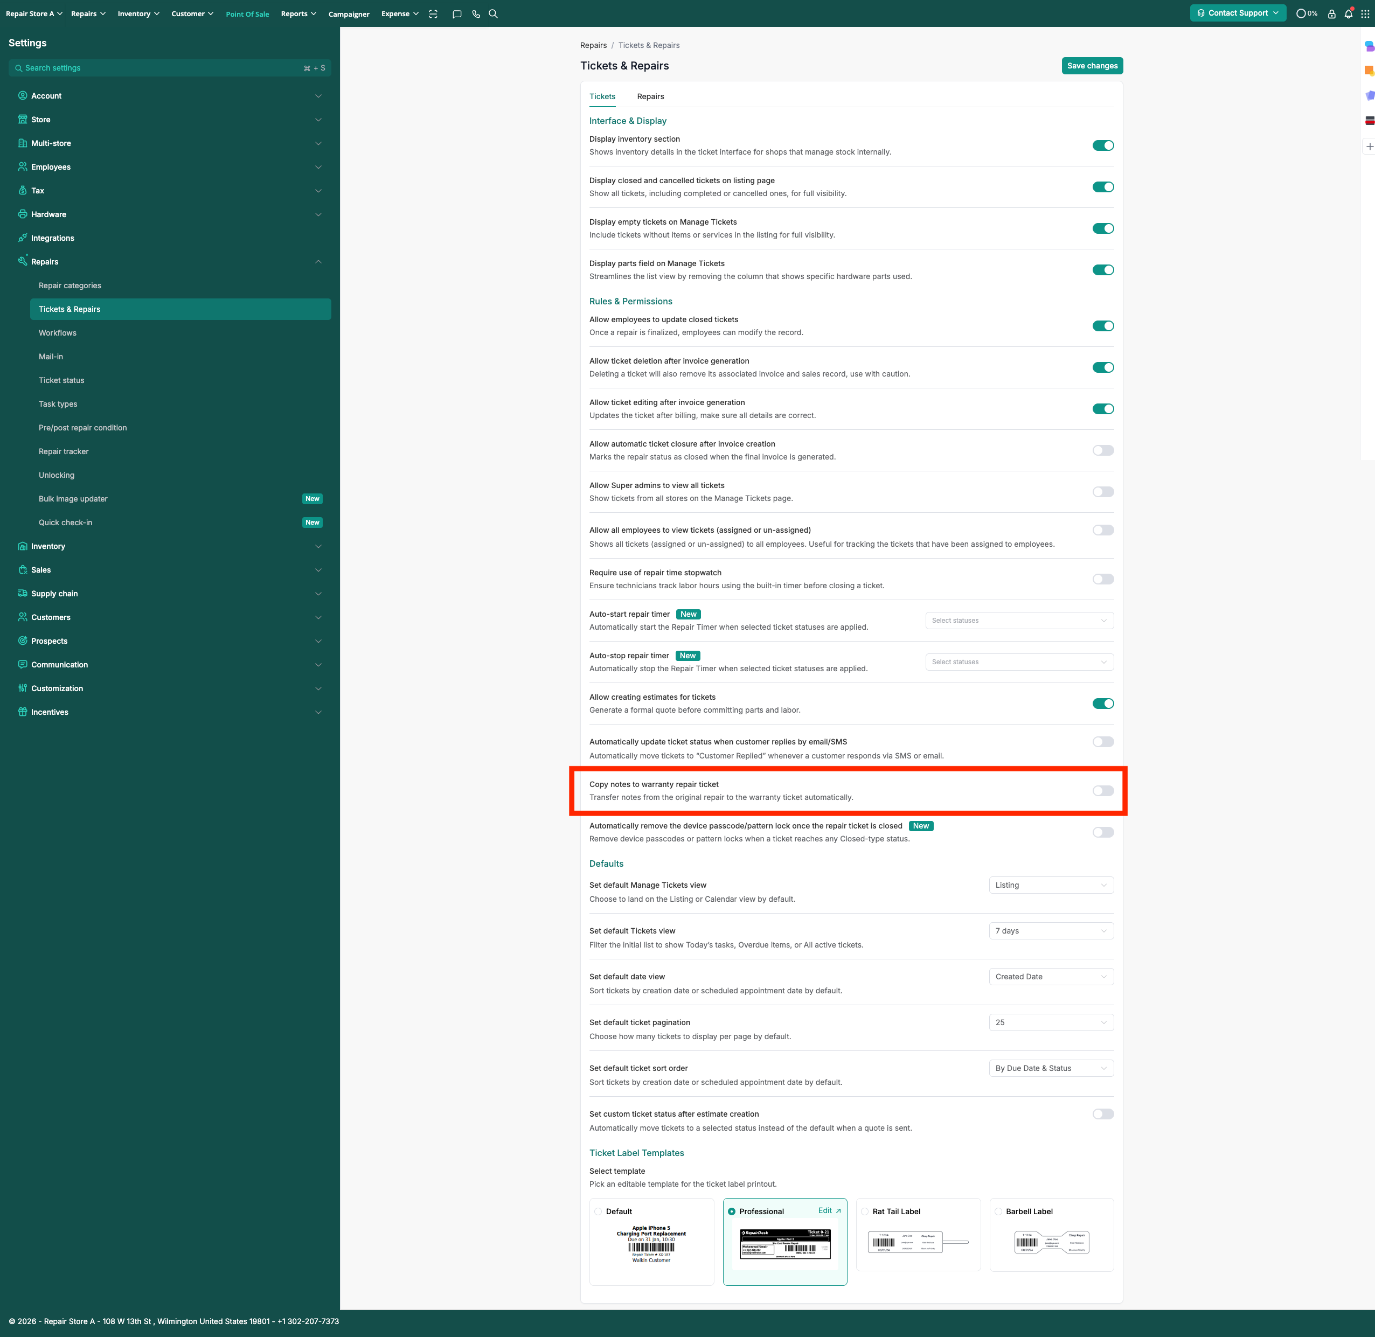Enable Copy notes to warranty repair ticket
The width and height of the screenshot is (1375, 1337).
(1102, 791)
